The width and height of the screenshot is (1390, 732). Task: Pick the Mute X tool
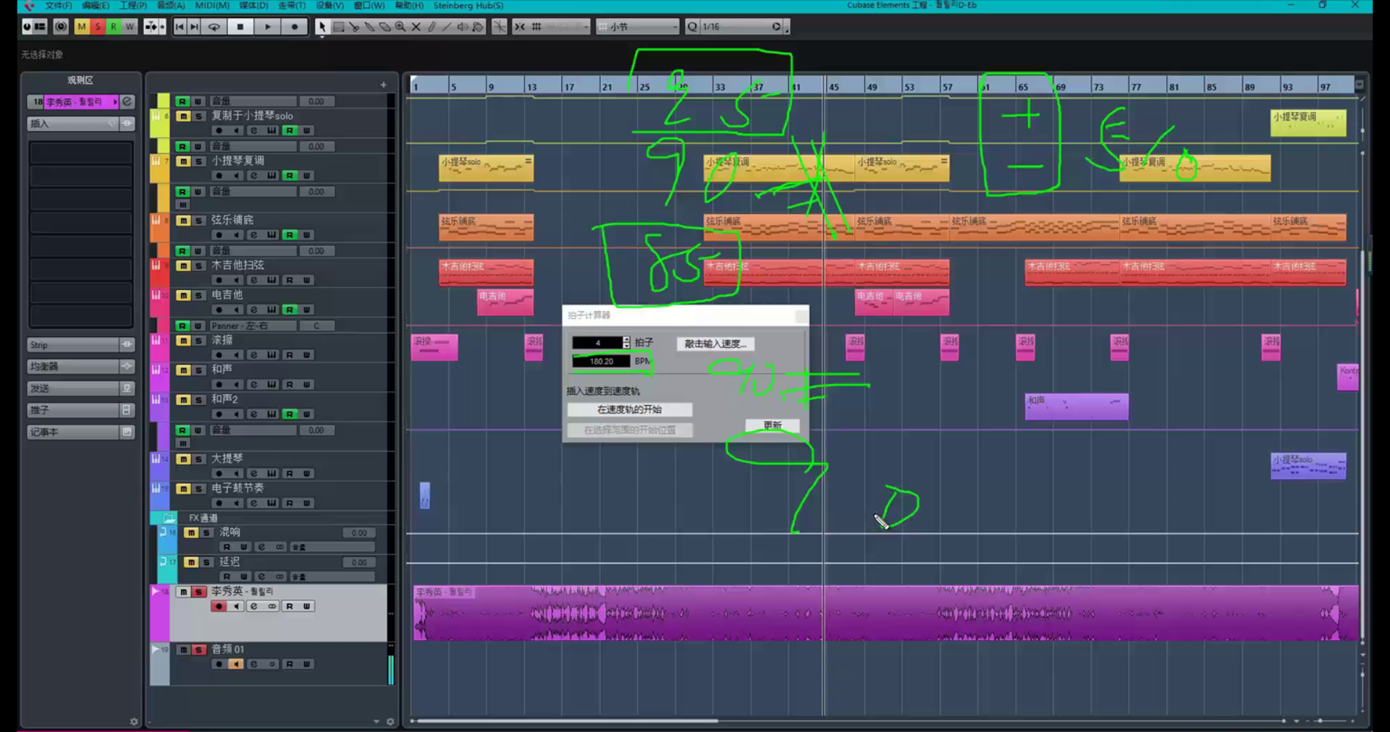coord(416,27)
